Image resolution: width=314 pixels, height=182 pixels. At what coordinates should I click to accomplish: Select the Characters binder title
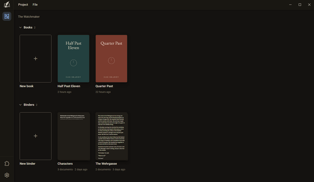65,164
